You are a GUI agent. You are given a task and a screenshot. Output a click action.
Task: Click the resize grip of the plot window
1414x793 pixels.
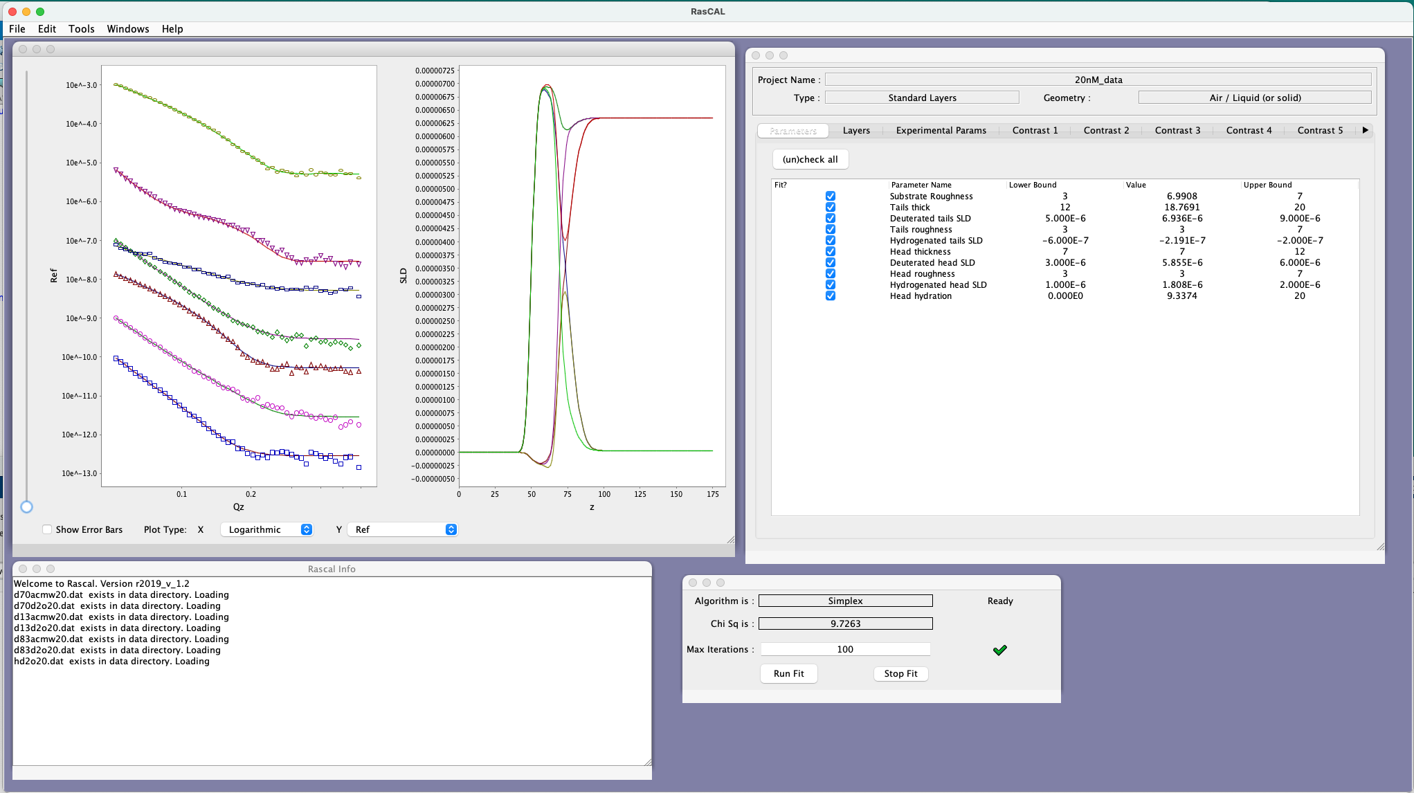coord(730,539)
